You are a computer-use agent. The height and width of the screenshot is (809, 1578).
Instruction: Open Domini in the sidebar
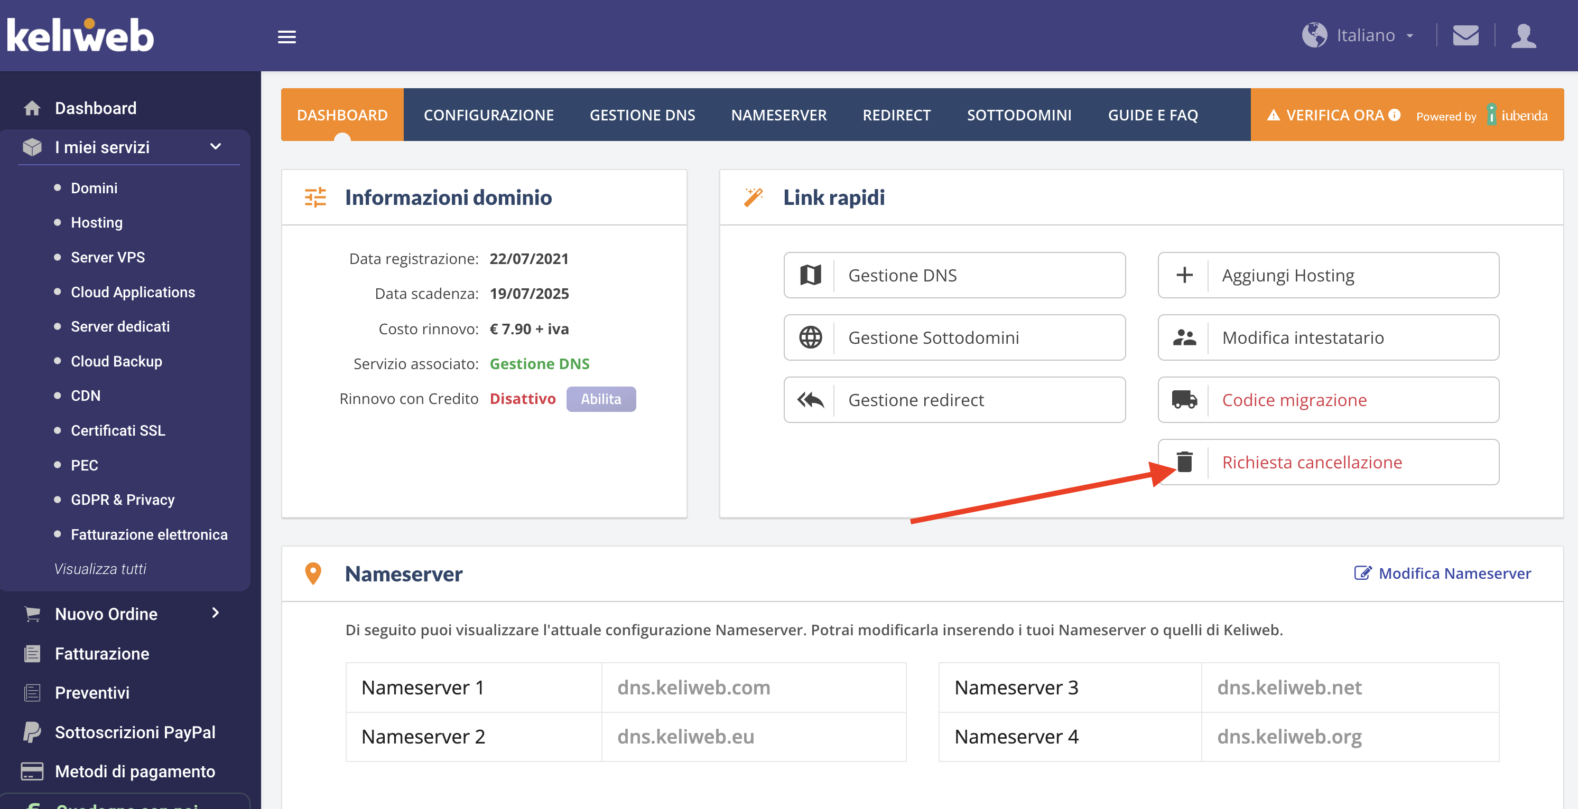pyautogui.click(x=94, y=188)
